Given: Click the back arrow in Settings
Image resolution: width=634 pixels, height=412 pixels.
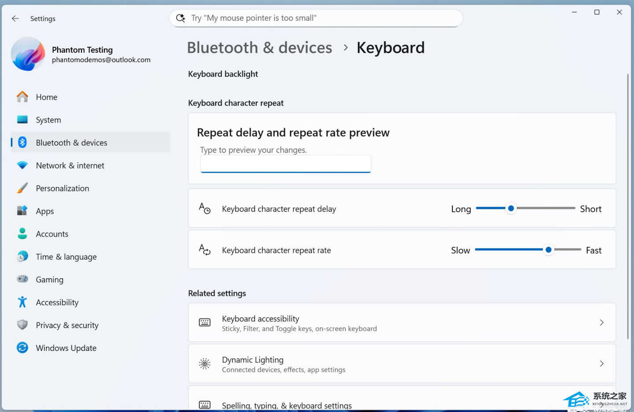Looking at the screenshot, I should 15,18.
